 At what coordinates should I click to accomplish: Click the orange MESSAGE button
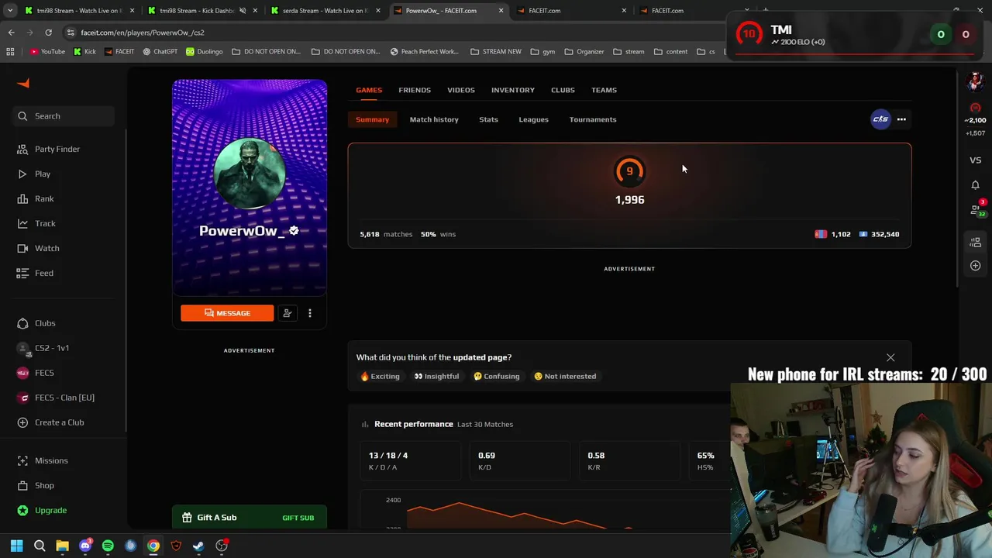[x=227, y=313]
